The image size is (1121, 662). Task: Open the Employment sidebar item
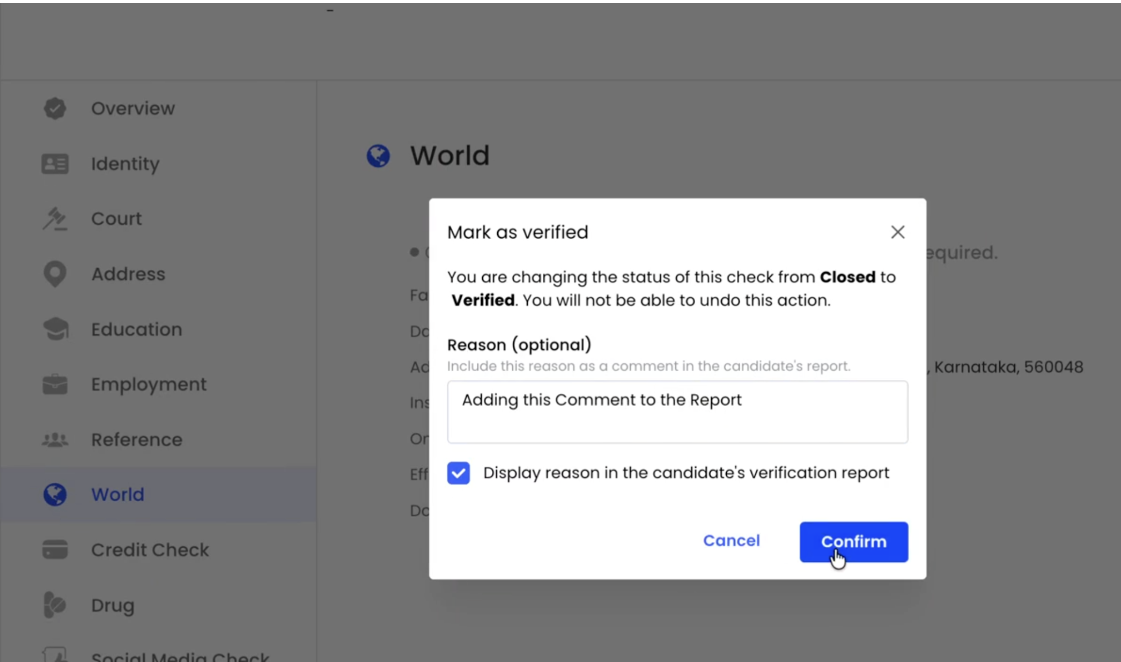click(x=149, y=384)
